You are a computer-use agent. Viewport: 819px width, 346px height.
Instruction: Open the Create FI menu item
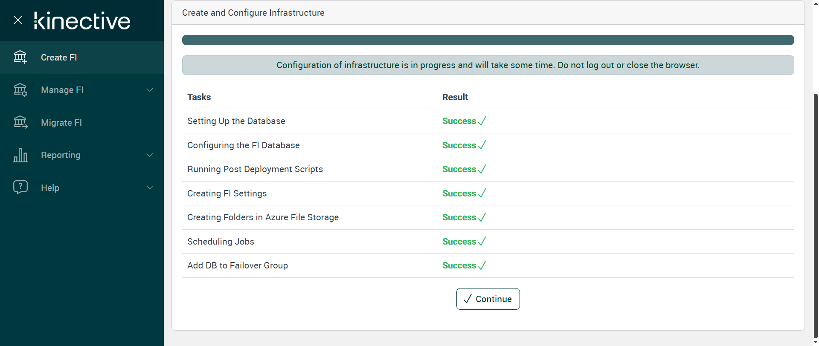(59, 58)
